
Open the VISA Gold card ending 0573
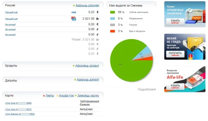[18, 109]
